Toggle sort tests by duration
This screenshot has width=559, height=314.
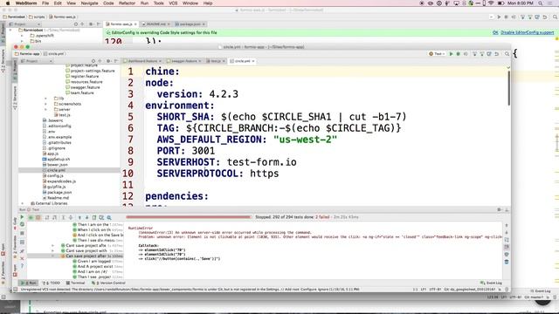54,217
